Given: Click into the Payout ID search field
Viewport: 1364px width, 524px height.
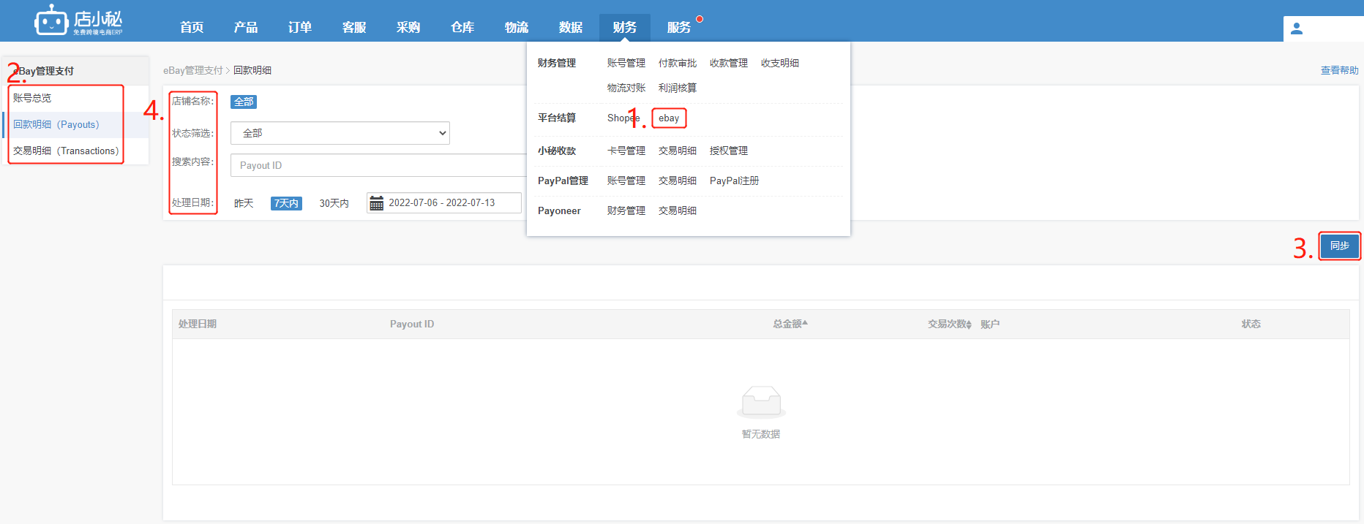Looking at the screenshot, I should (378, 165).
